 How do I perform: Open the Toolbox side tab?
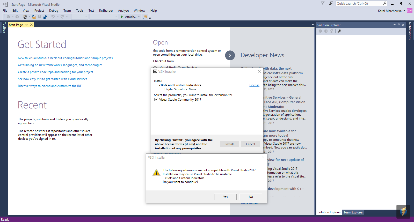[4, 27]
